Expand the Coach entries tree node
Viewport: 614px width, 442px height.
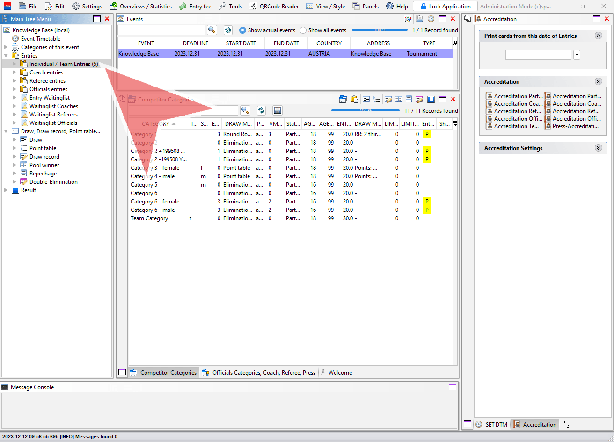15,72
